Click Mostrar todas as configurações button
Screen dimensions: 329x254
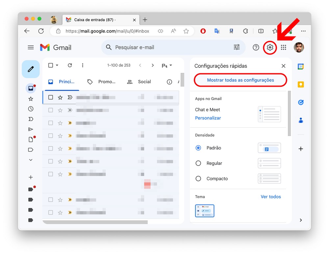240,80
